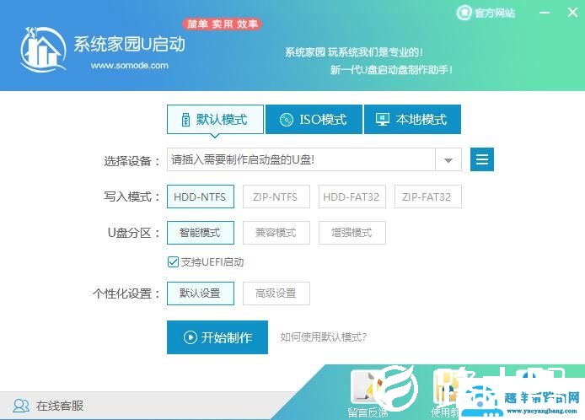This screenshot has width=585, height=420.
Task: Switch to 本地模式 tab
Action: pos(412,120)
